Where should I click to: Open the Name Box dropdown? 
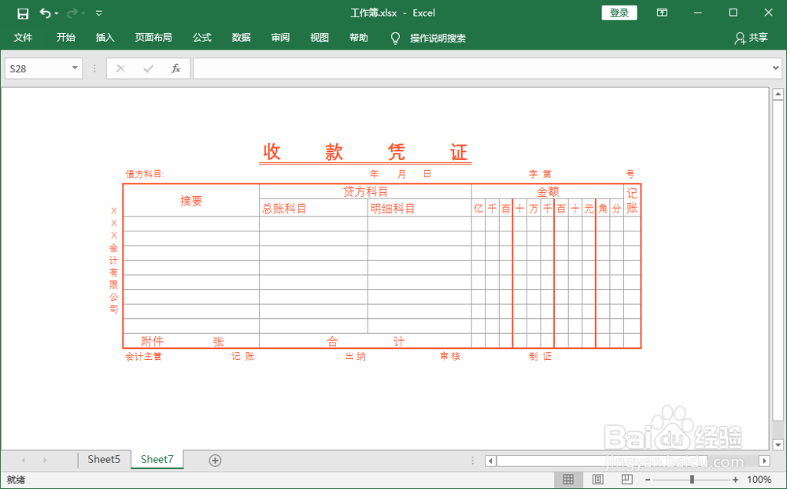pyautogui.click(x=76, y=69)
